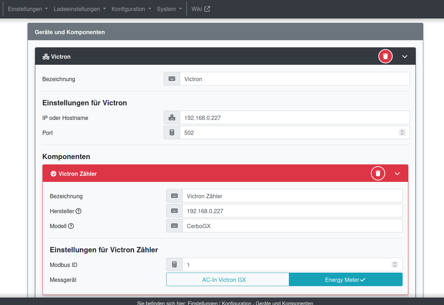Viewport: 444px width, 305px height.
Task: Click the network icon beside the Victron header
Action: [x=46, y=57]
